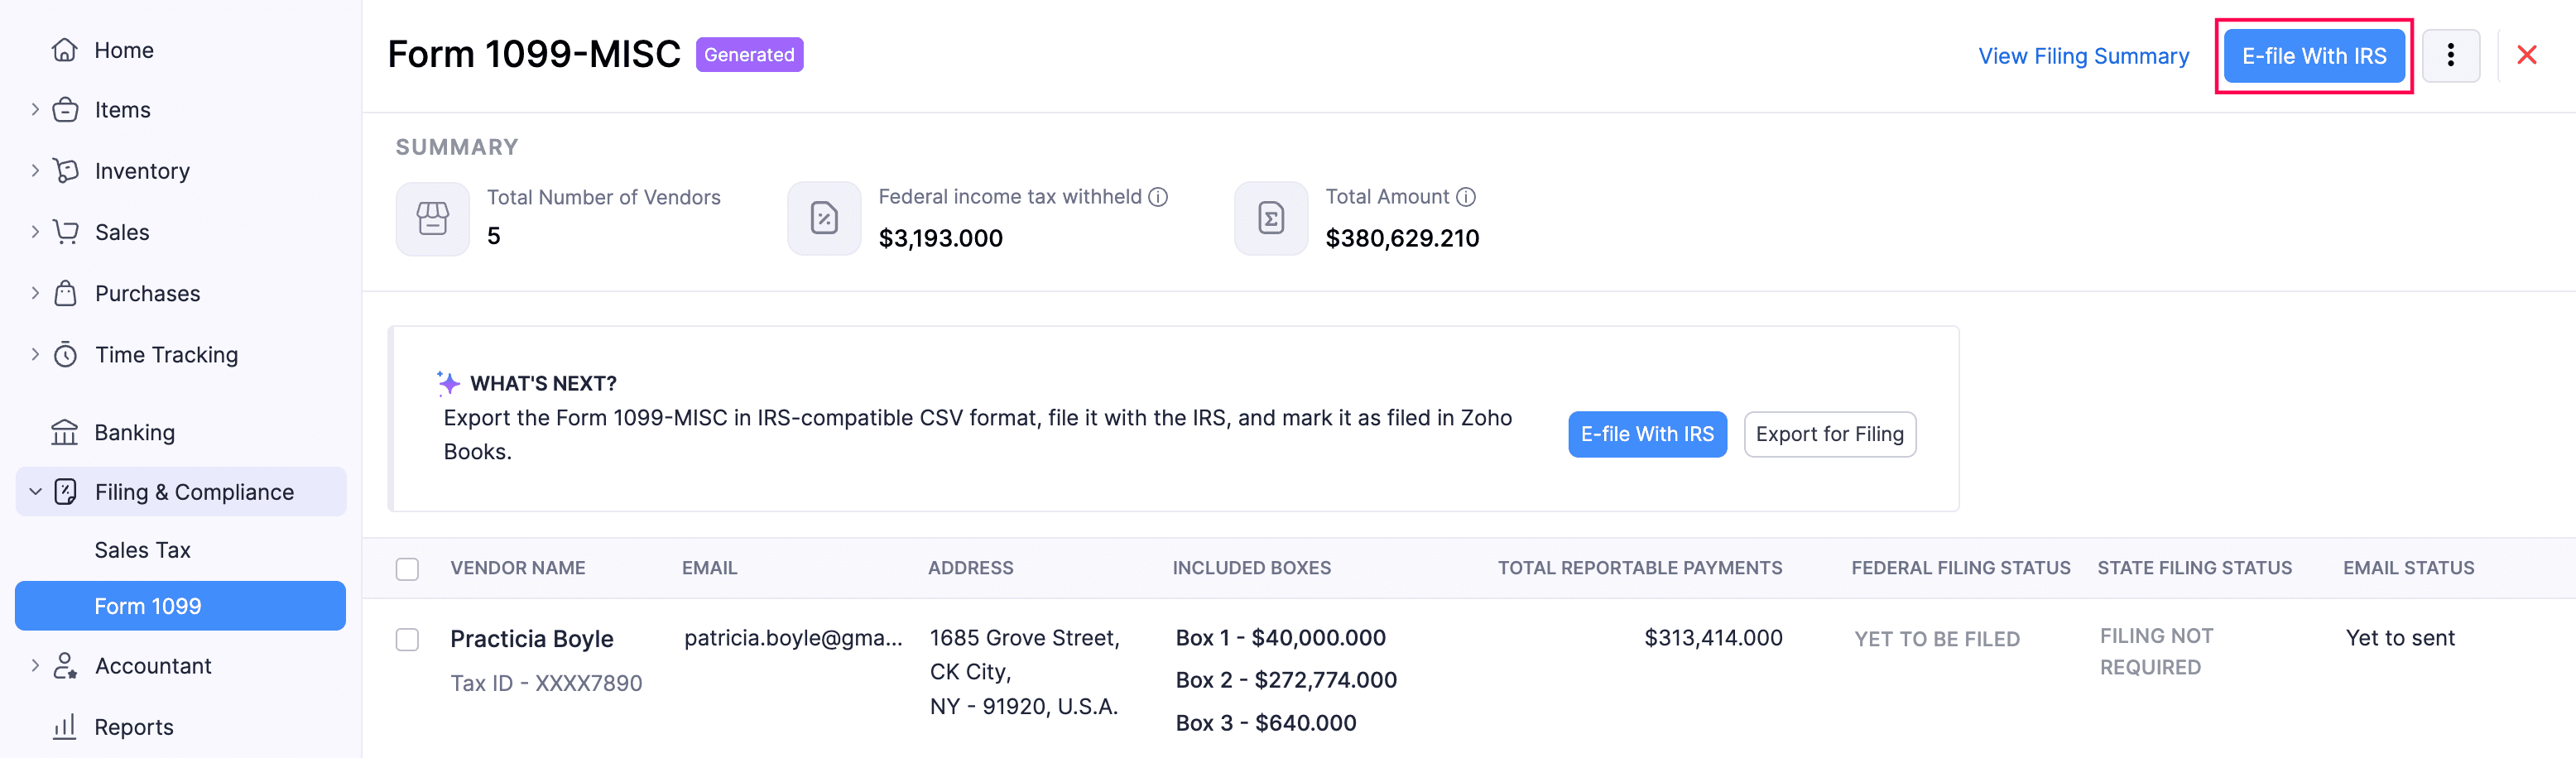The image size is (2576, 758).
Task: Check the Practicia Boyle row checkbox
Action: [x=407, y=640]
